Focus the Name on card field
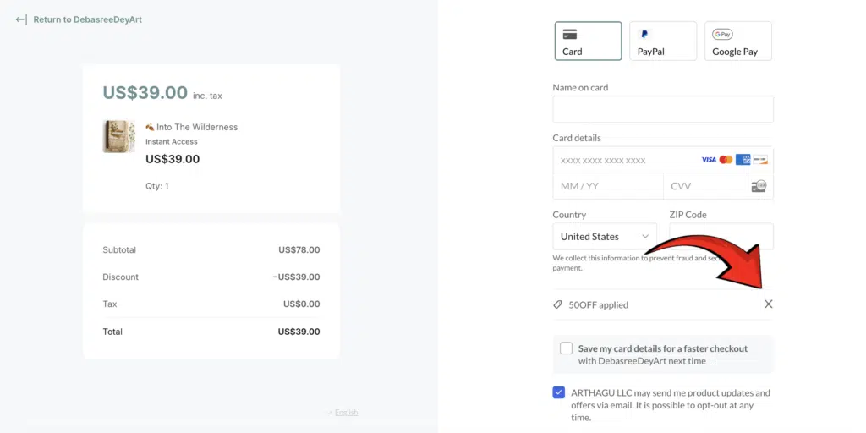This screenshot has height=433, width=866. [663, 109]
